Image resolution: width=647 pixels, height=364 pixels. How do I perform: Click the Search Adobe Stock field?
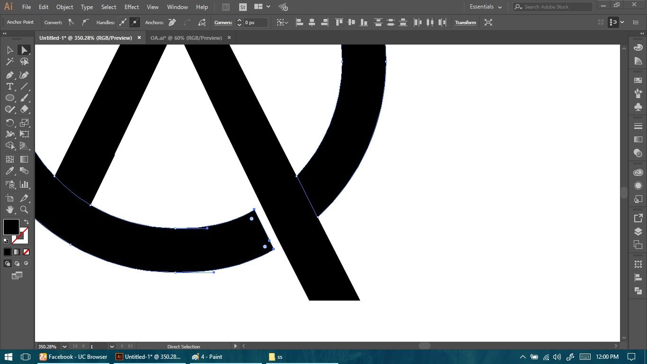pos(552,7)
